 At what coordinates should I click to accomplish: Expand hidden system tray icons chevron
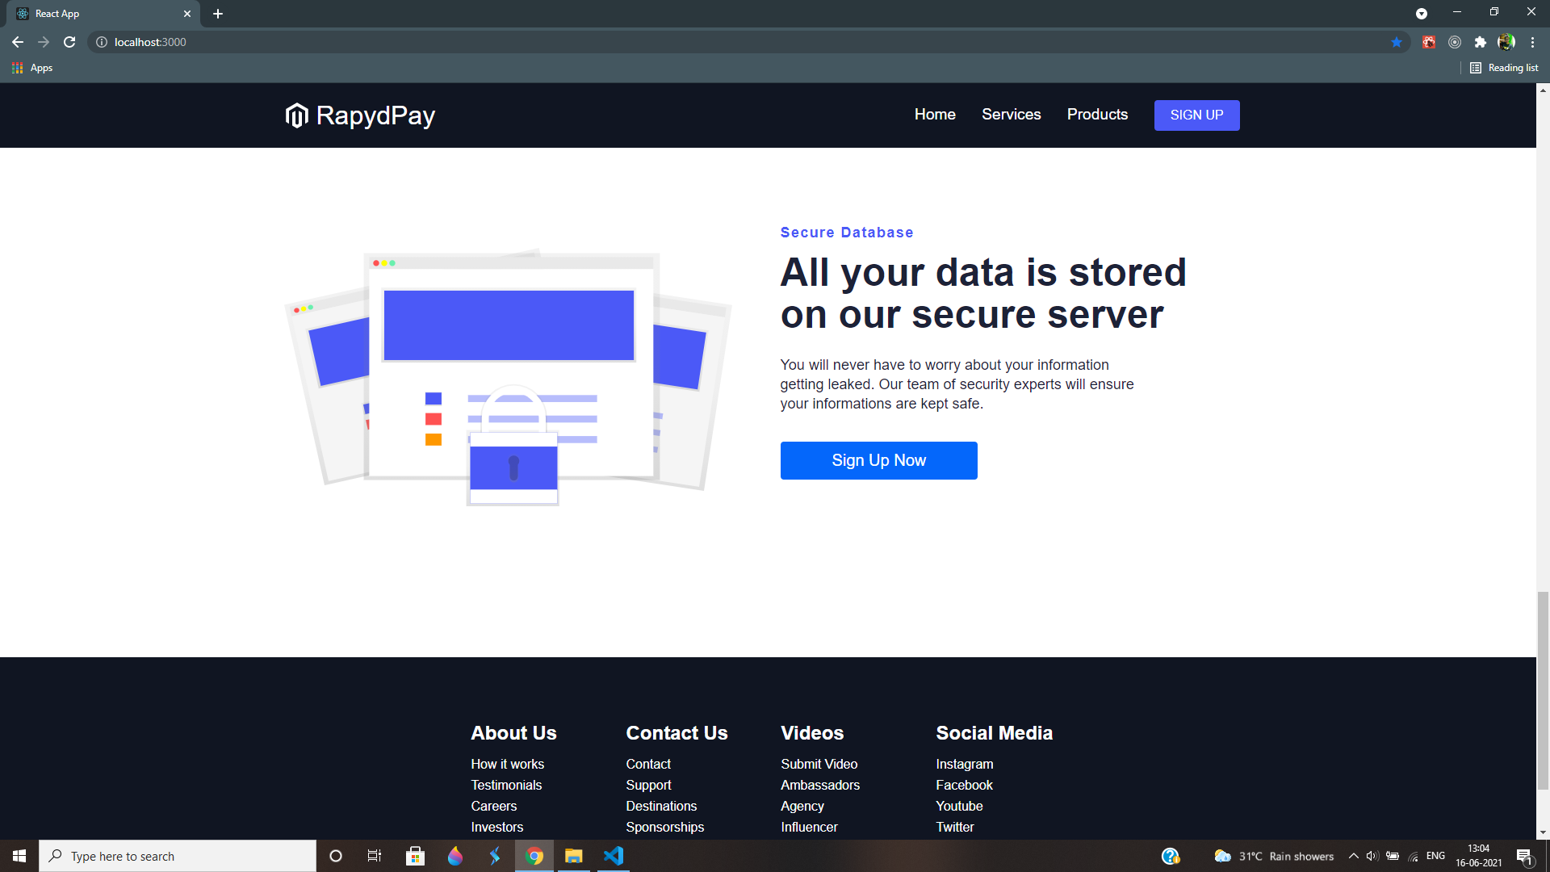coord(1353,856)
